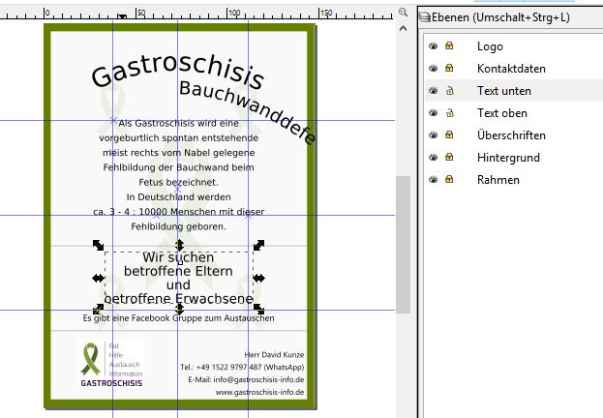Grab bottom-right scale handle of selection
The image size is (603, 418).
(x=258, y=310)
